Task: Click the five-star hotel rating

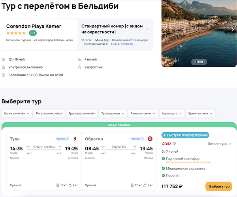Action: pyautogui.click(x=17, y=33)
